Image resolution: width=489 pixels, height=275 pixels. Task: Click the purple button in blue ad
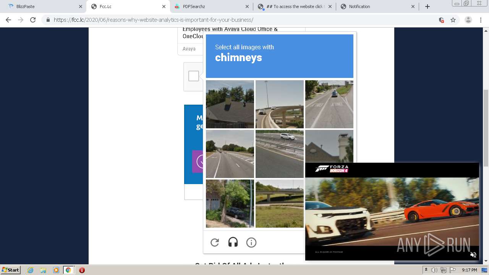point(198,162)
